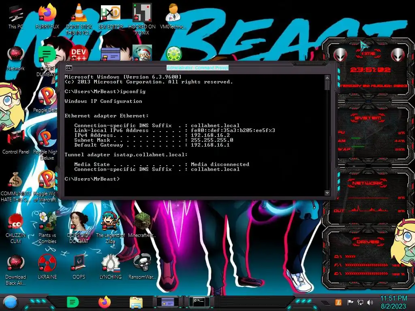
Task: Open the green notes app on taskbar
Action: [x=73, y=302]
